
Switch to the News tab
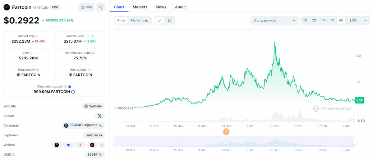161,7
